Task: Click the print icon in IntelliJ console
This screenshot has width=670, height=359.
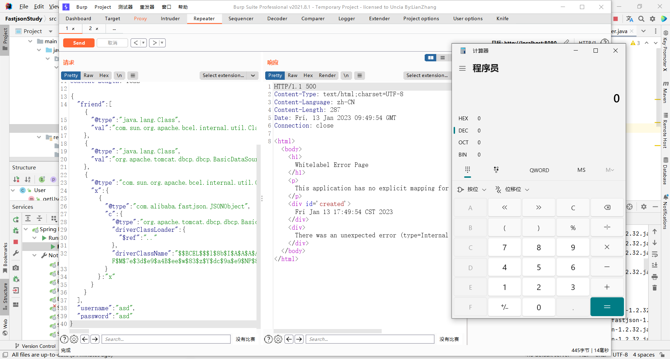Action: 655,277
